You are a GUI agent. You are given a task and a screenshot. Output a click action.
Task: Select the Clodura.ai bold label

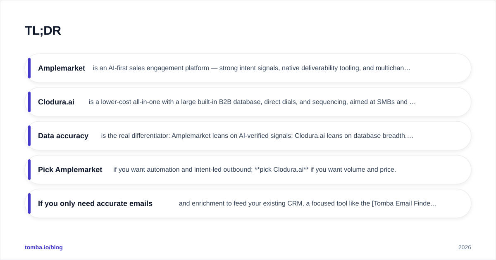56,102
